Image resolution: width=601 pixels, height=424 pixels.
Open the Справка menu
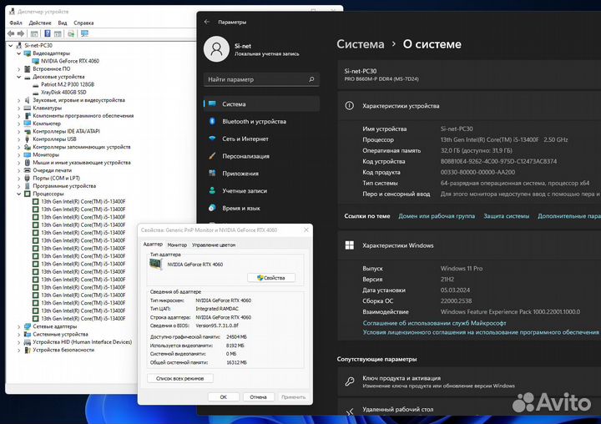(x=83, y=23)
